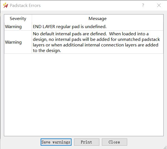Click the Close button at the bottom
Viewport: 167px width, 149px height.
114,142
